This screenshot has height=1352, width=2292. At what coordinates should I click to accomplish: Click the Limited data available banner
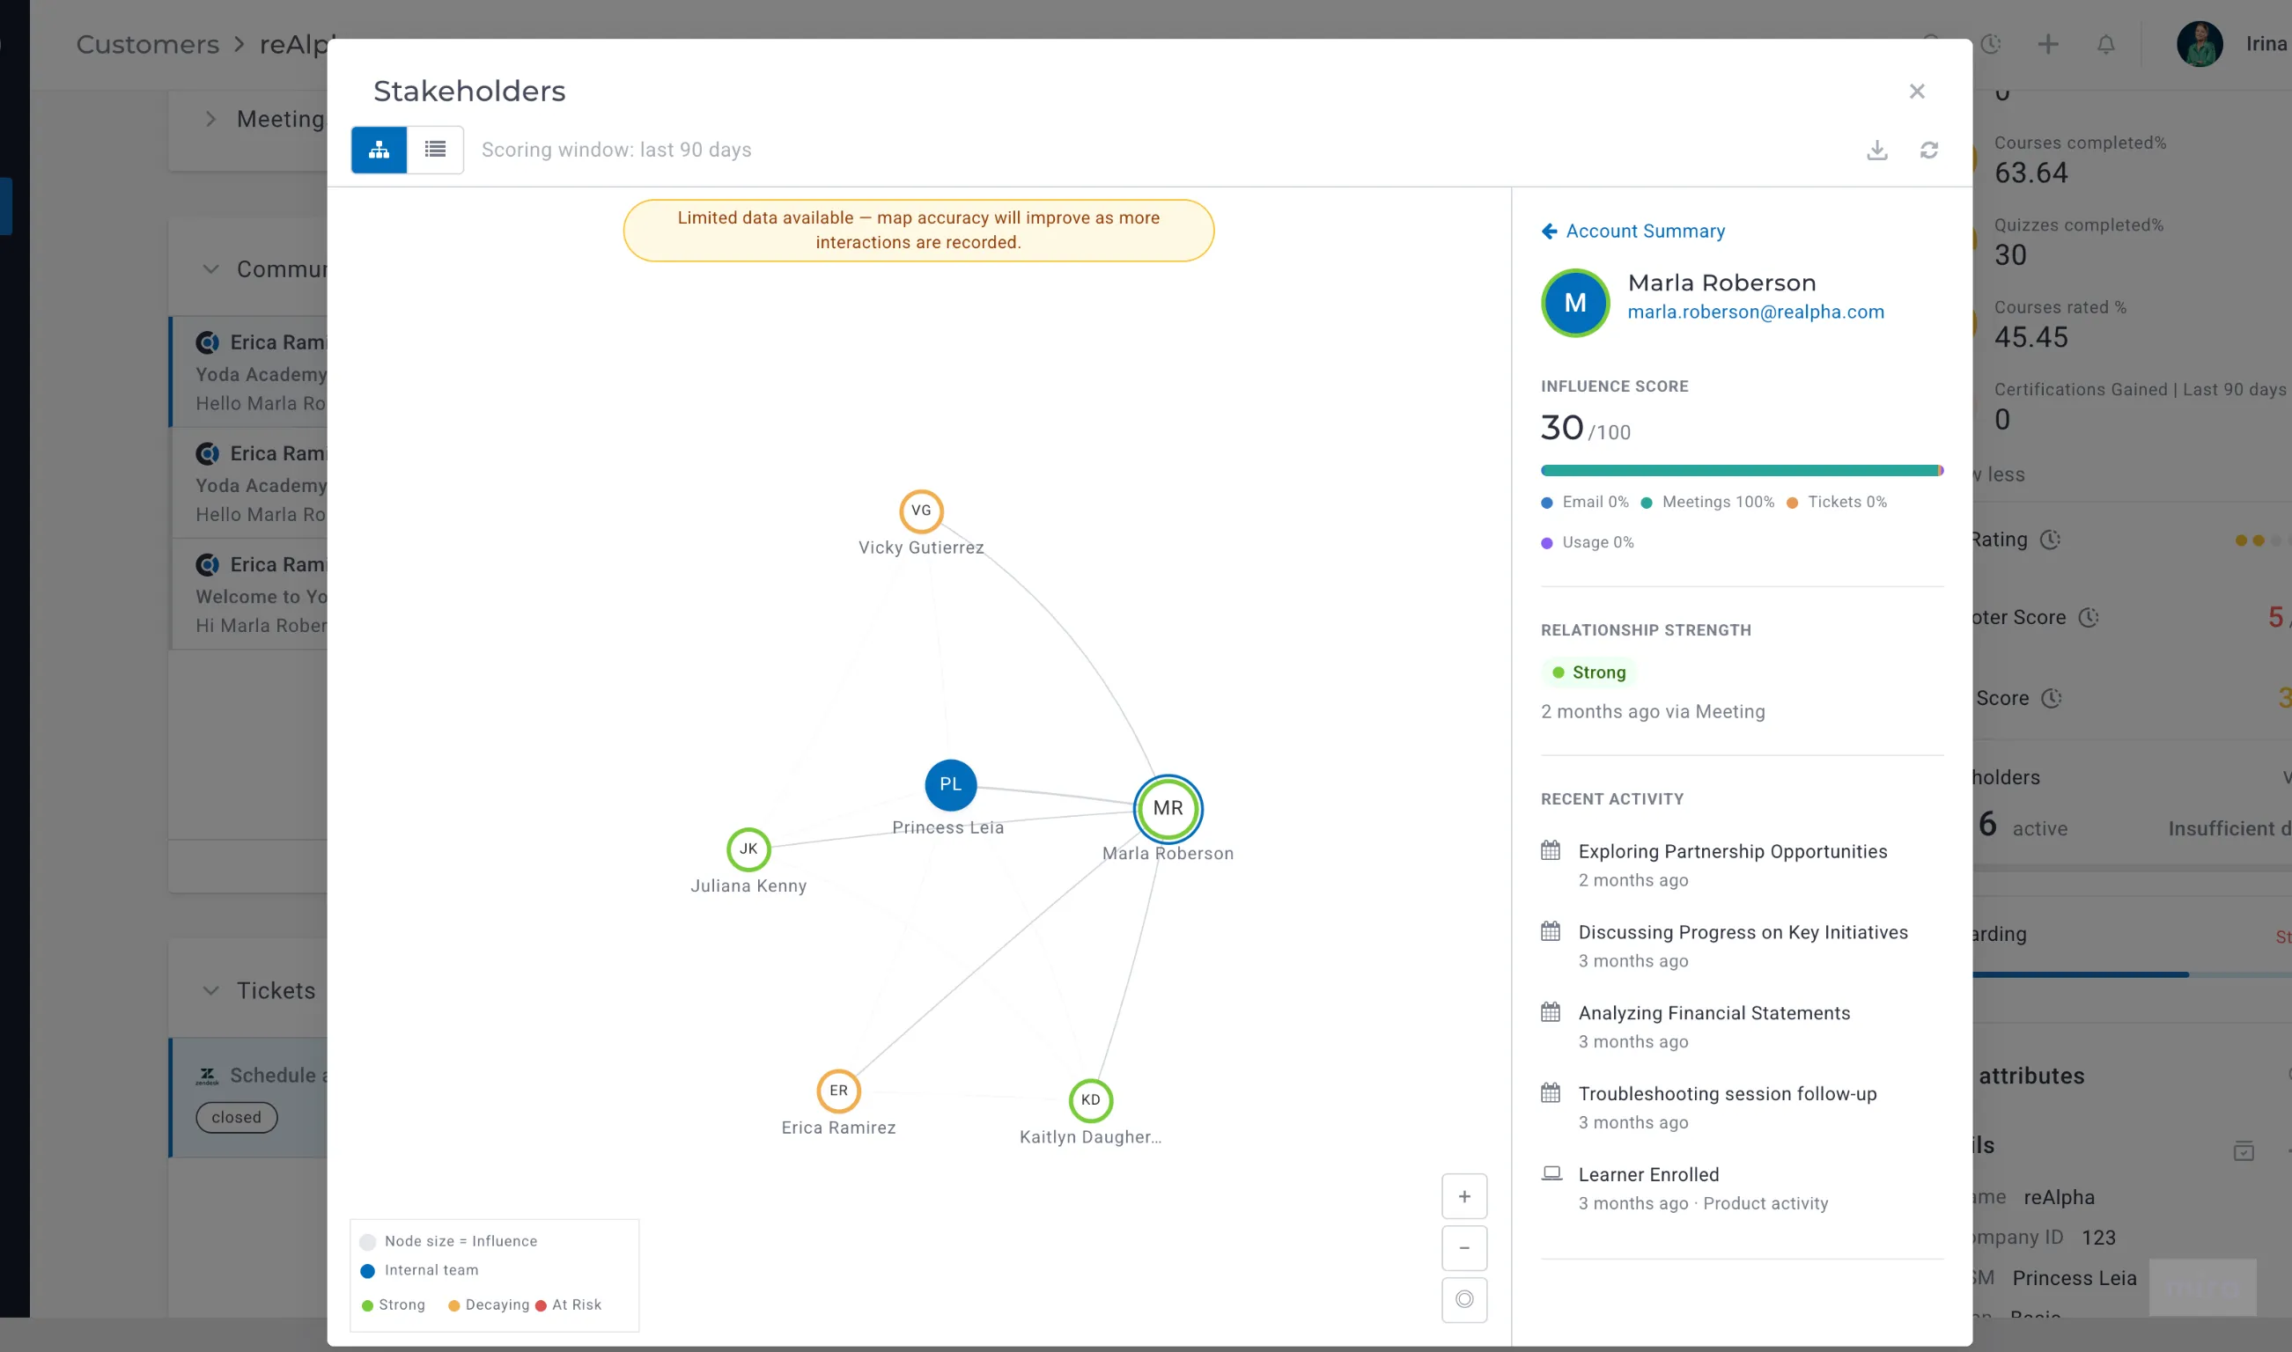coord(918,231)
